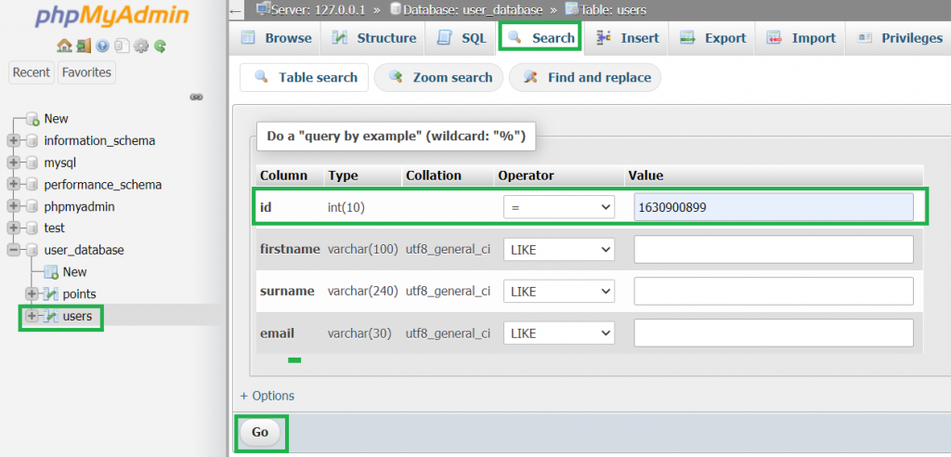
Task: Collapse the user_database tree node
Action: click(13, 250)
